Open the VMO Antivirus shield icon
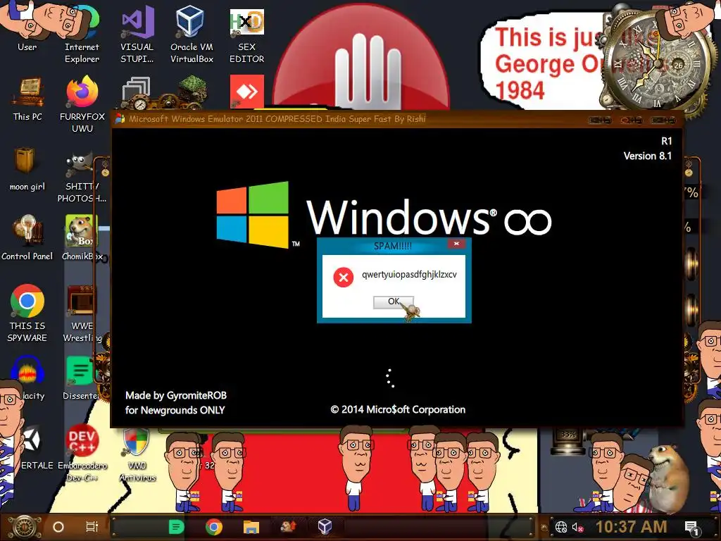 click(137, 453)
